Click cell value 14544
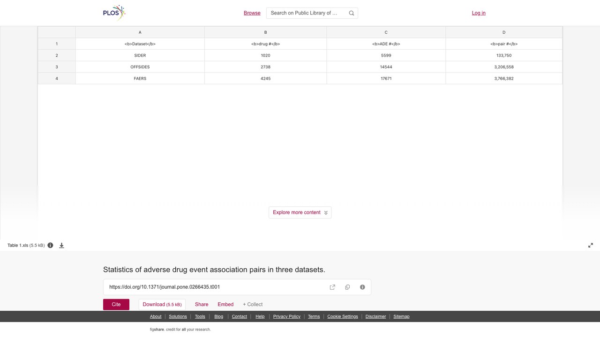The height and width of the screenshot is (337, 600). [x=386, y=67]
